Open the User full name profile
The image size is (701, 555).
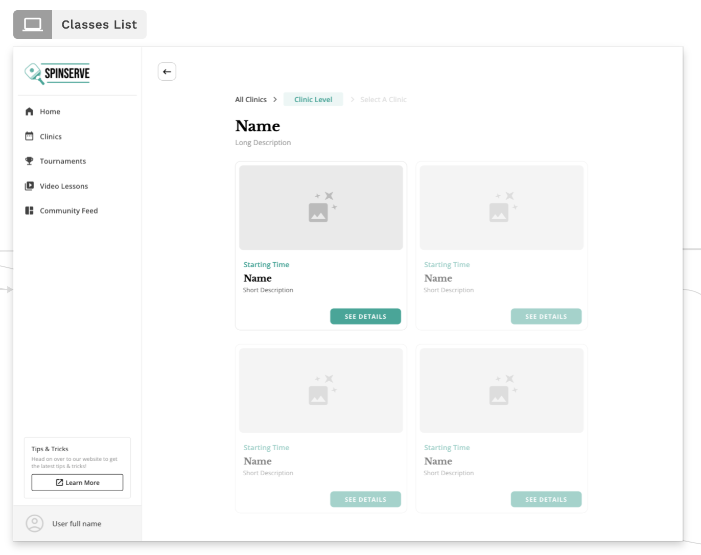tap(77, 523)
